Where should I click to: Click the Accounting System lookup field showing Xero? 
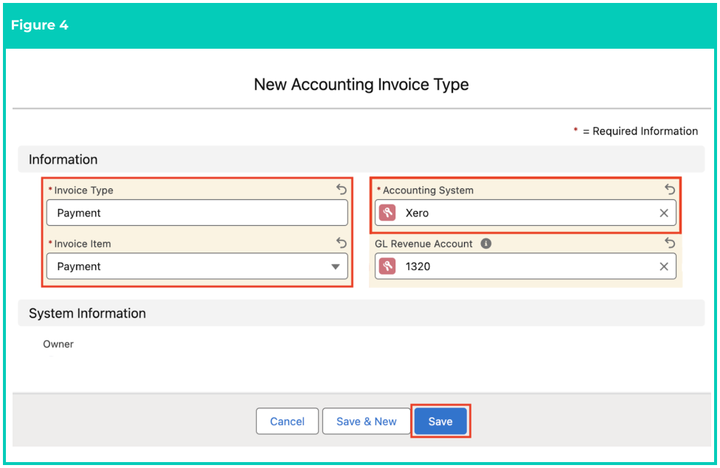click(x=525, y=213)
